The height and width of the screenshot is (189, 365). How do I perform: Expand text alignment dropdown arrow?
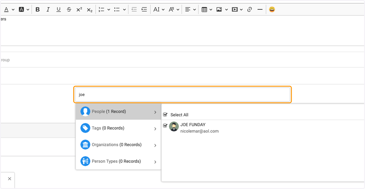[194, 10]
